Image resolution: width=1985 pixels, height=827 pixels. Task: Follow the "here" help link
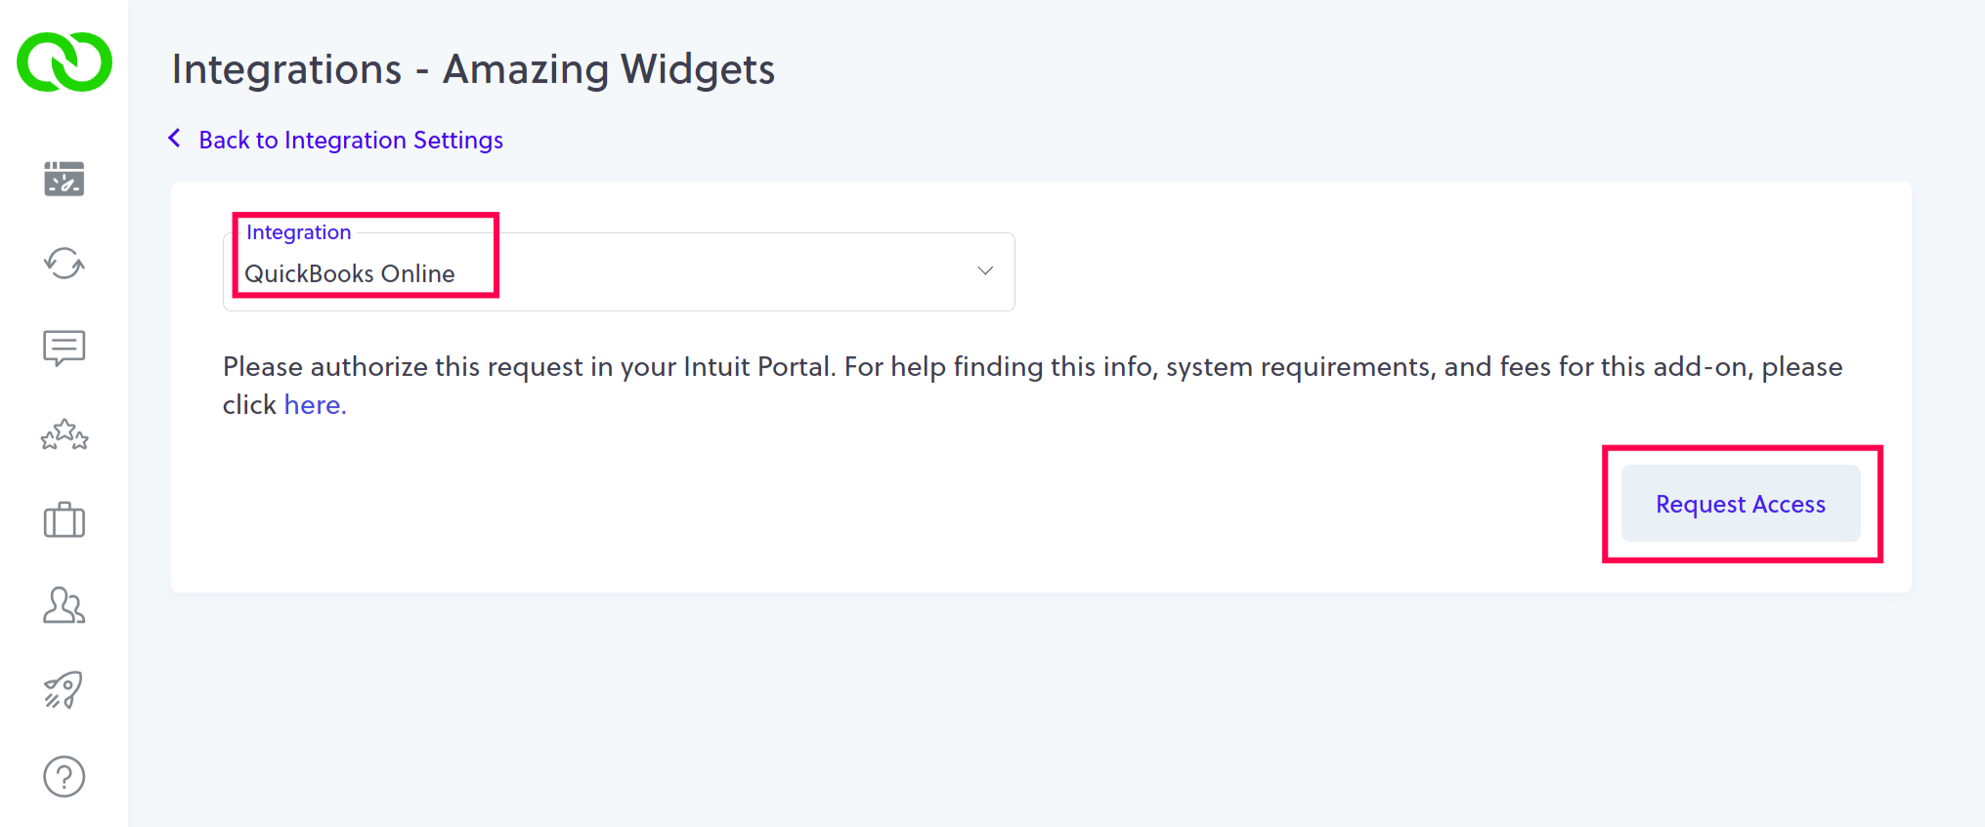314,405
